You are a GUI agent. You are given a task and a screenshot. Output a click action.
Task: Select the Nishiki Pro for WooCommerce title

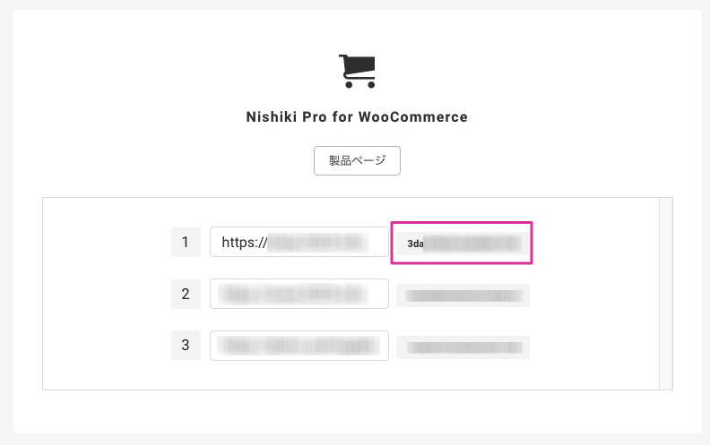point(357,117)
